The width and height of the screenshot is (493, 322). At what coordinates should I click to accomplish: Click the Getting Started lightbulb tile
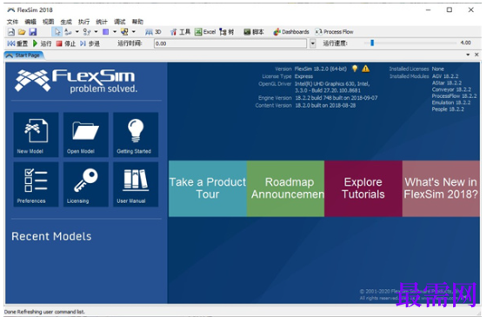[136, 135]
